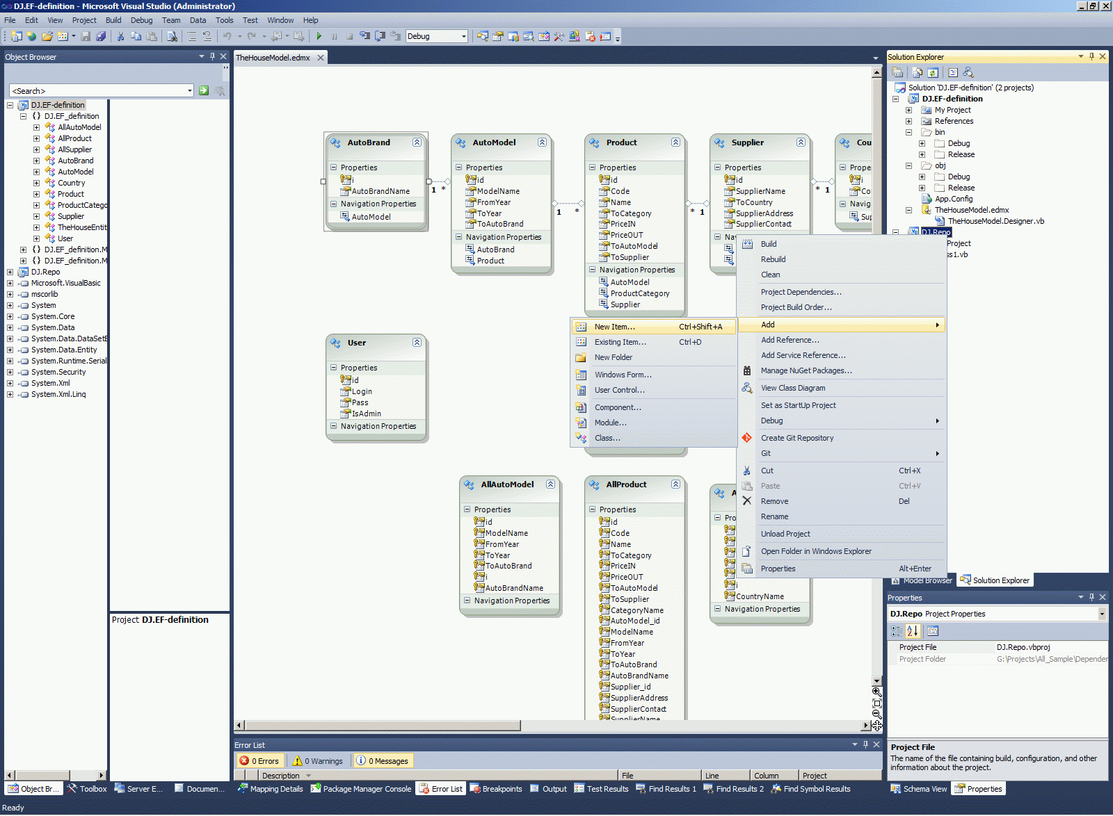Screen dimensions: 1113x816
Task: Collapse Navigation Properties section in Product entity
Action: [593, 270]
